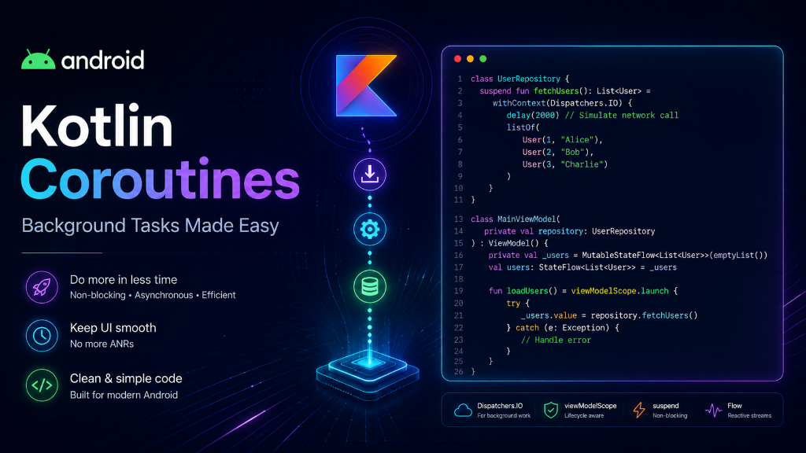806x453 pixels.
Task: Click the 'Kotlin' headline word
Action: tap(97, 127)
